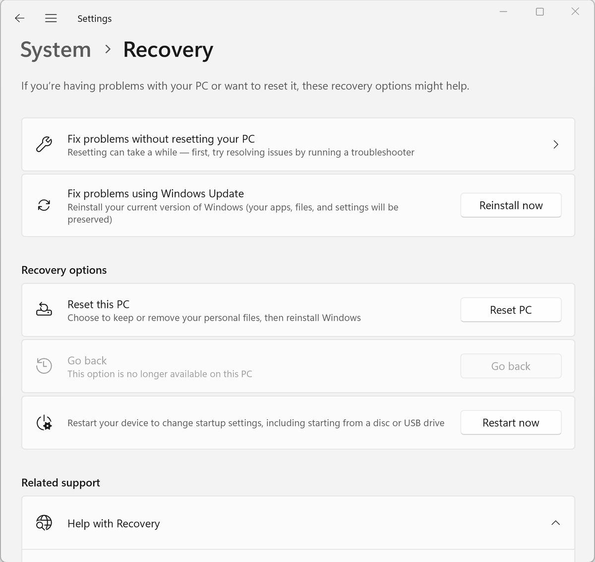Select the Recovery page heading

tap(168, 50)
